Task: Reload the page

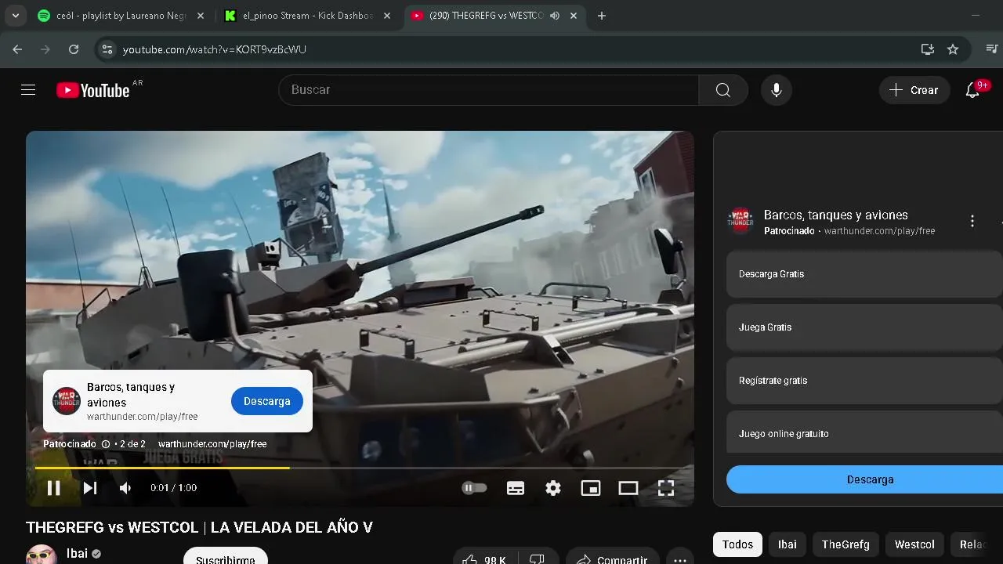Action: (74, 49)
